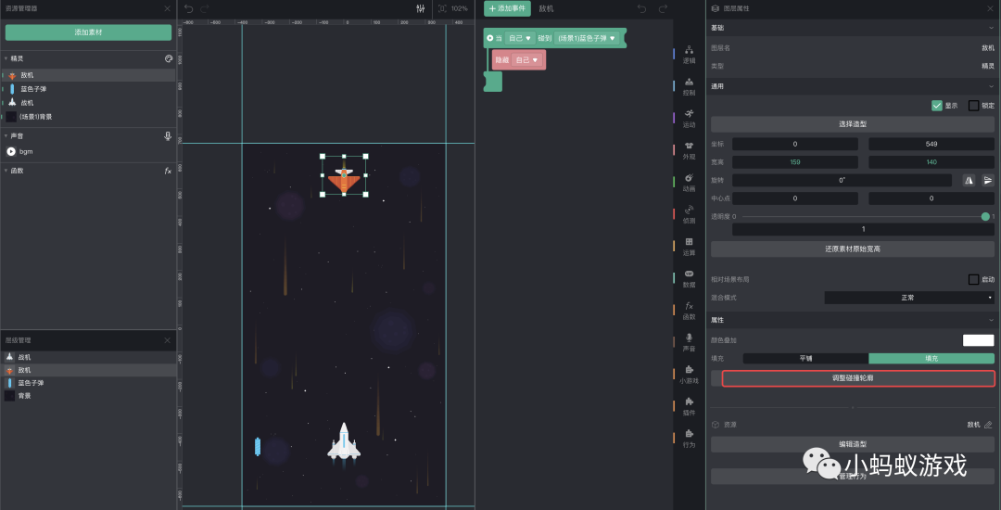Click the 透明度 opacity slider handle
The width and height of the screenshot is (1001, 510).
pyautogui.click(x=985, y=217)
